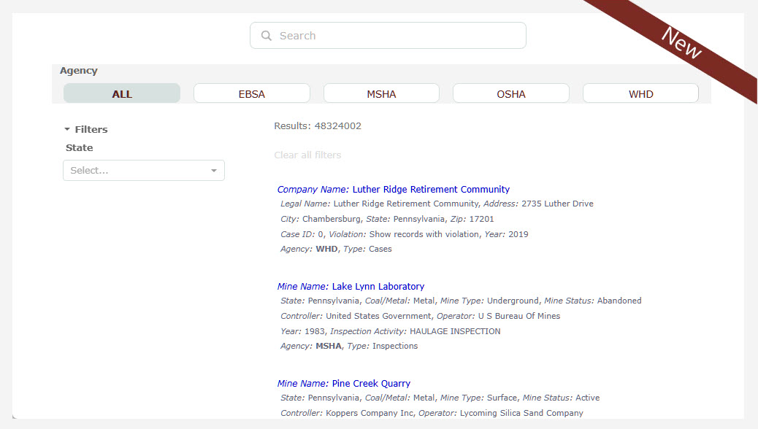Click 'Mine Status: Abandoned' text
This screenshot has height=429, width=758.
point(593,301)
